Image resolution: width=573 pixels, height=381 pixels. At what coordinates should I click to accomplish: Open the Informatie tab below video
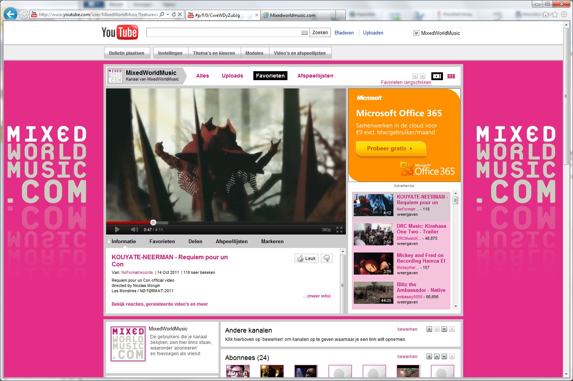(124, 242)
